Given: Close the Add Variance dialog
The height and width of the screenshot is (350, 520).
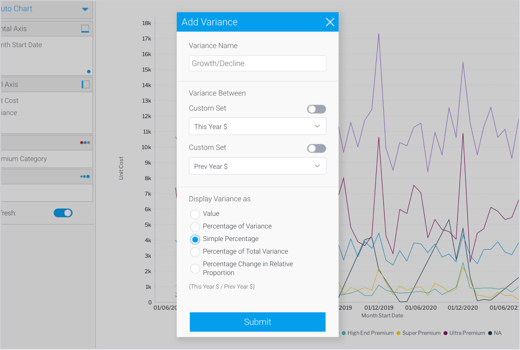Looking at the screenshot, I should 330,22.
